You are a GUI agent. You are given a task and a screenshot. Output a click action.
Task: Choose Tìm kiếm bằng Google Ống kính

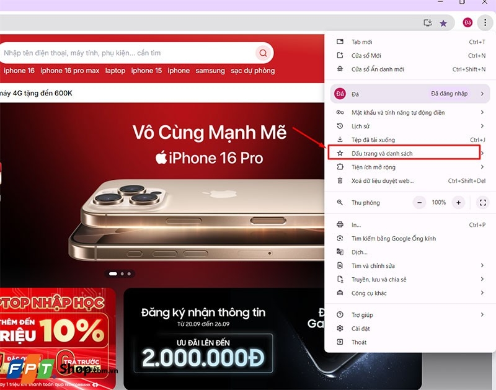click(x=410, y=238)
